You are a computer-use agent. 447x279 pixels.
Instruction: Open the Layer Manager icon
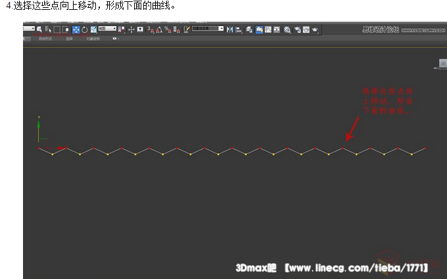click(x=249, y=30)
